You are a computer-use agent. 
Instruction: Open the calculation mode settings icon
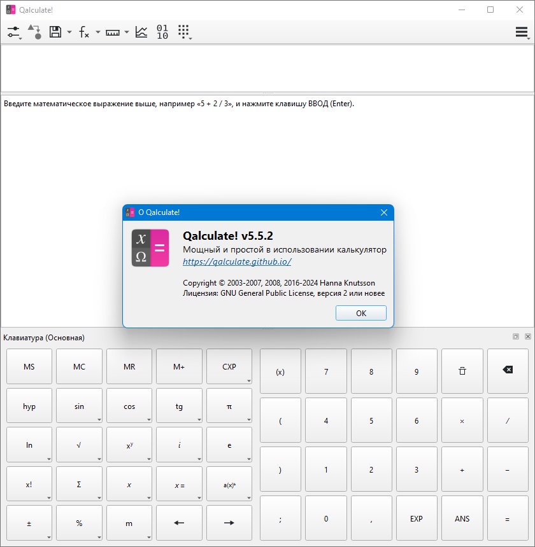(x=14, y=32)
